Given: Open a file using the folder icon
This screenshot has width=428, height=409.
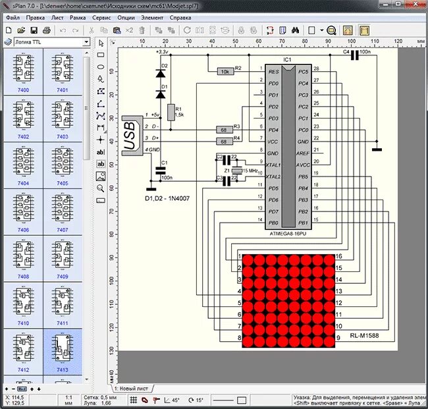Looking at the screenshot, I should pos(21,30).
